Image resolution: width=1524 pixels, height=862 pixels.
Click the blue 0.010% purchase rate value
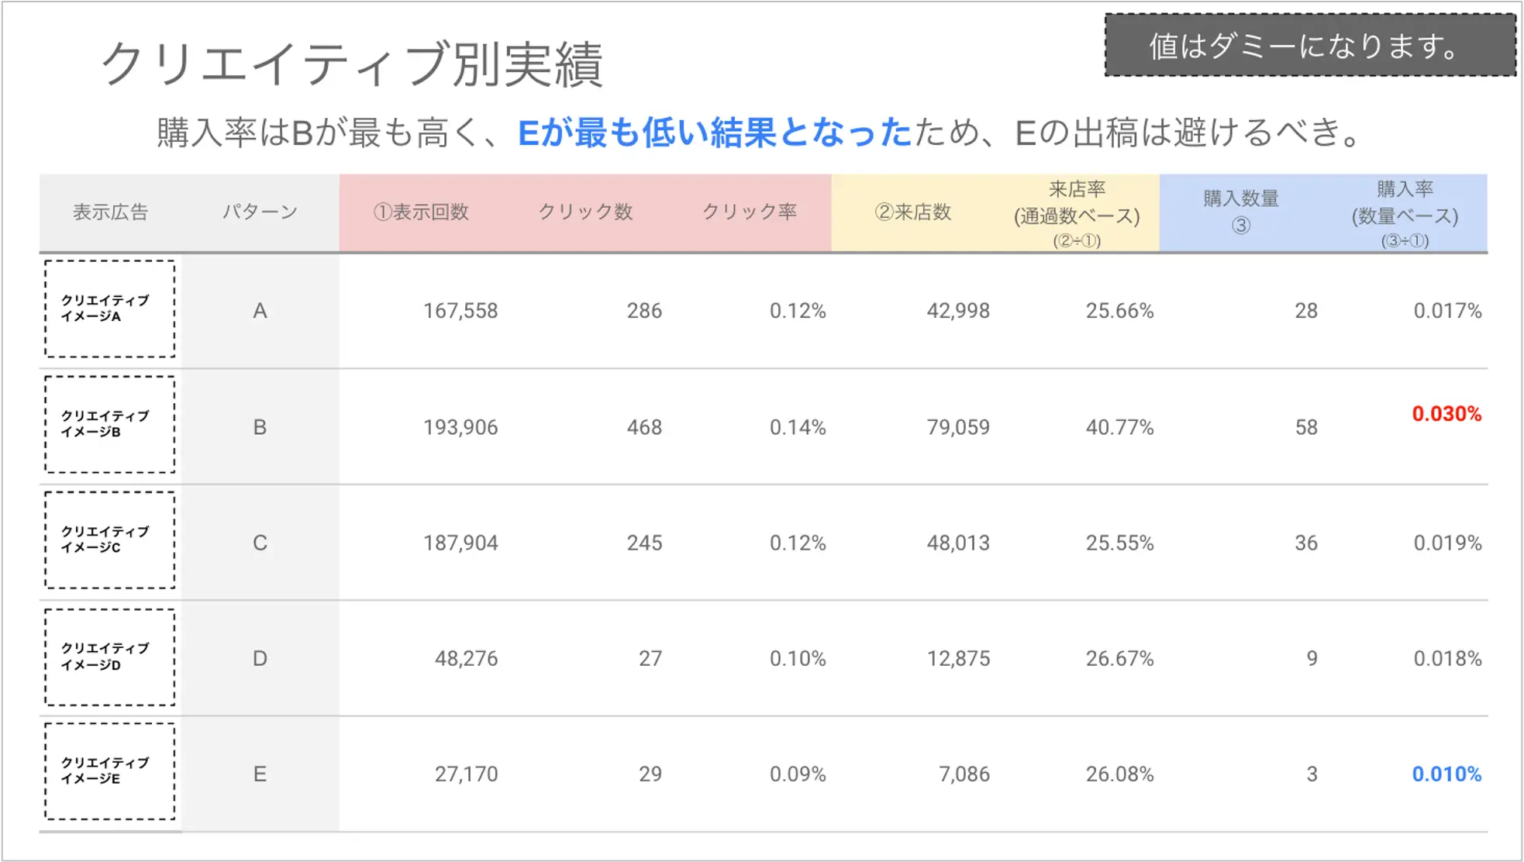[1446, 774]
